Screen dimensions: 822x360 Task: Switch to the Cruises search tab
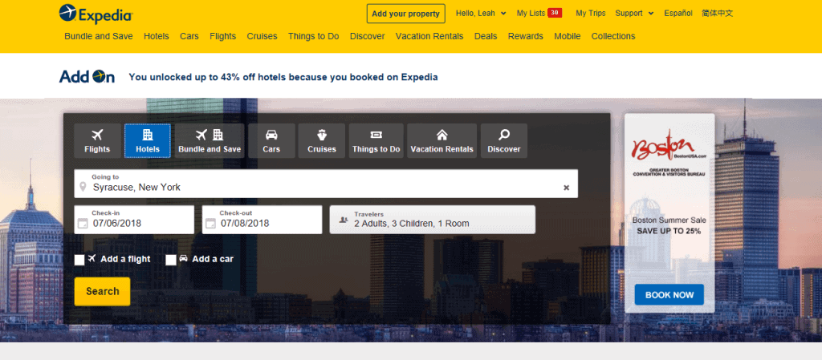(322, 141)
